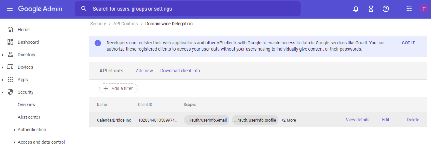Expand the Apps section arrow
This screenshot has width=431, height=149.
[3, 80]
